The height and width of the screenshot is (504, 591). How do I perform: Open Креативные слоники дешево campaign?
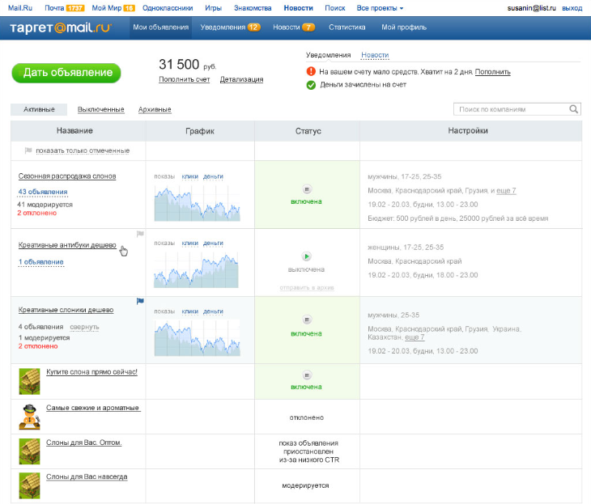[x=66, y=310]
